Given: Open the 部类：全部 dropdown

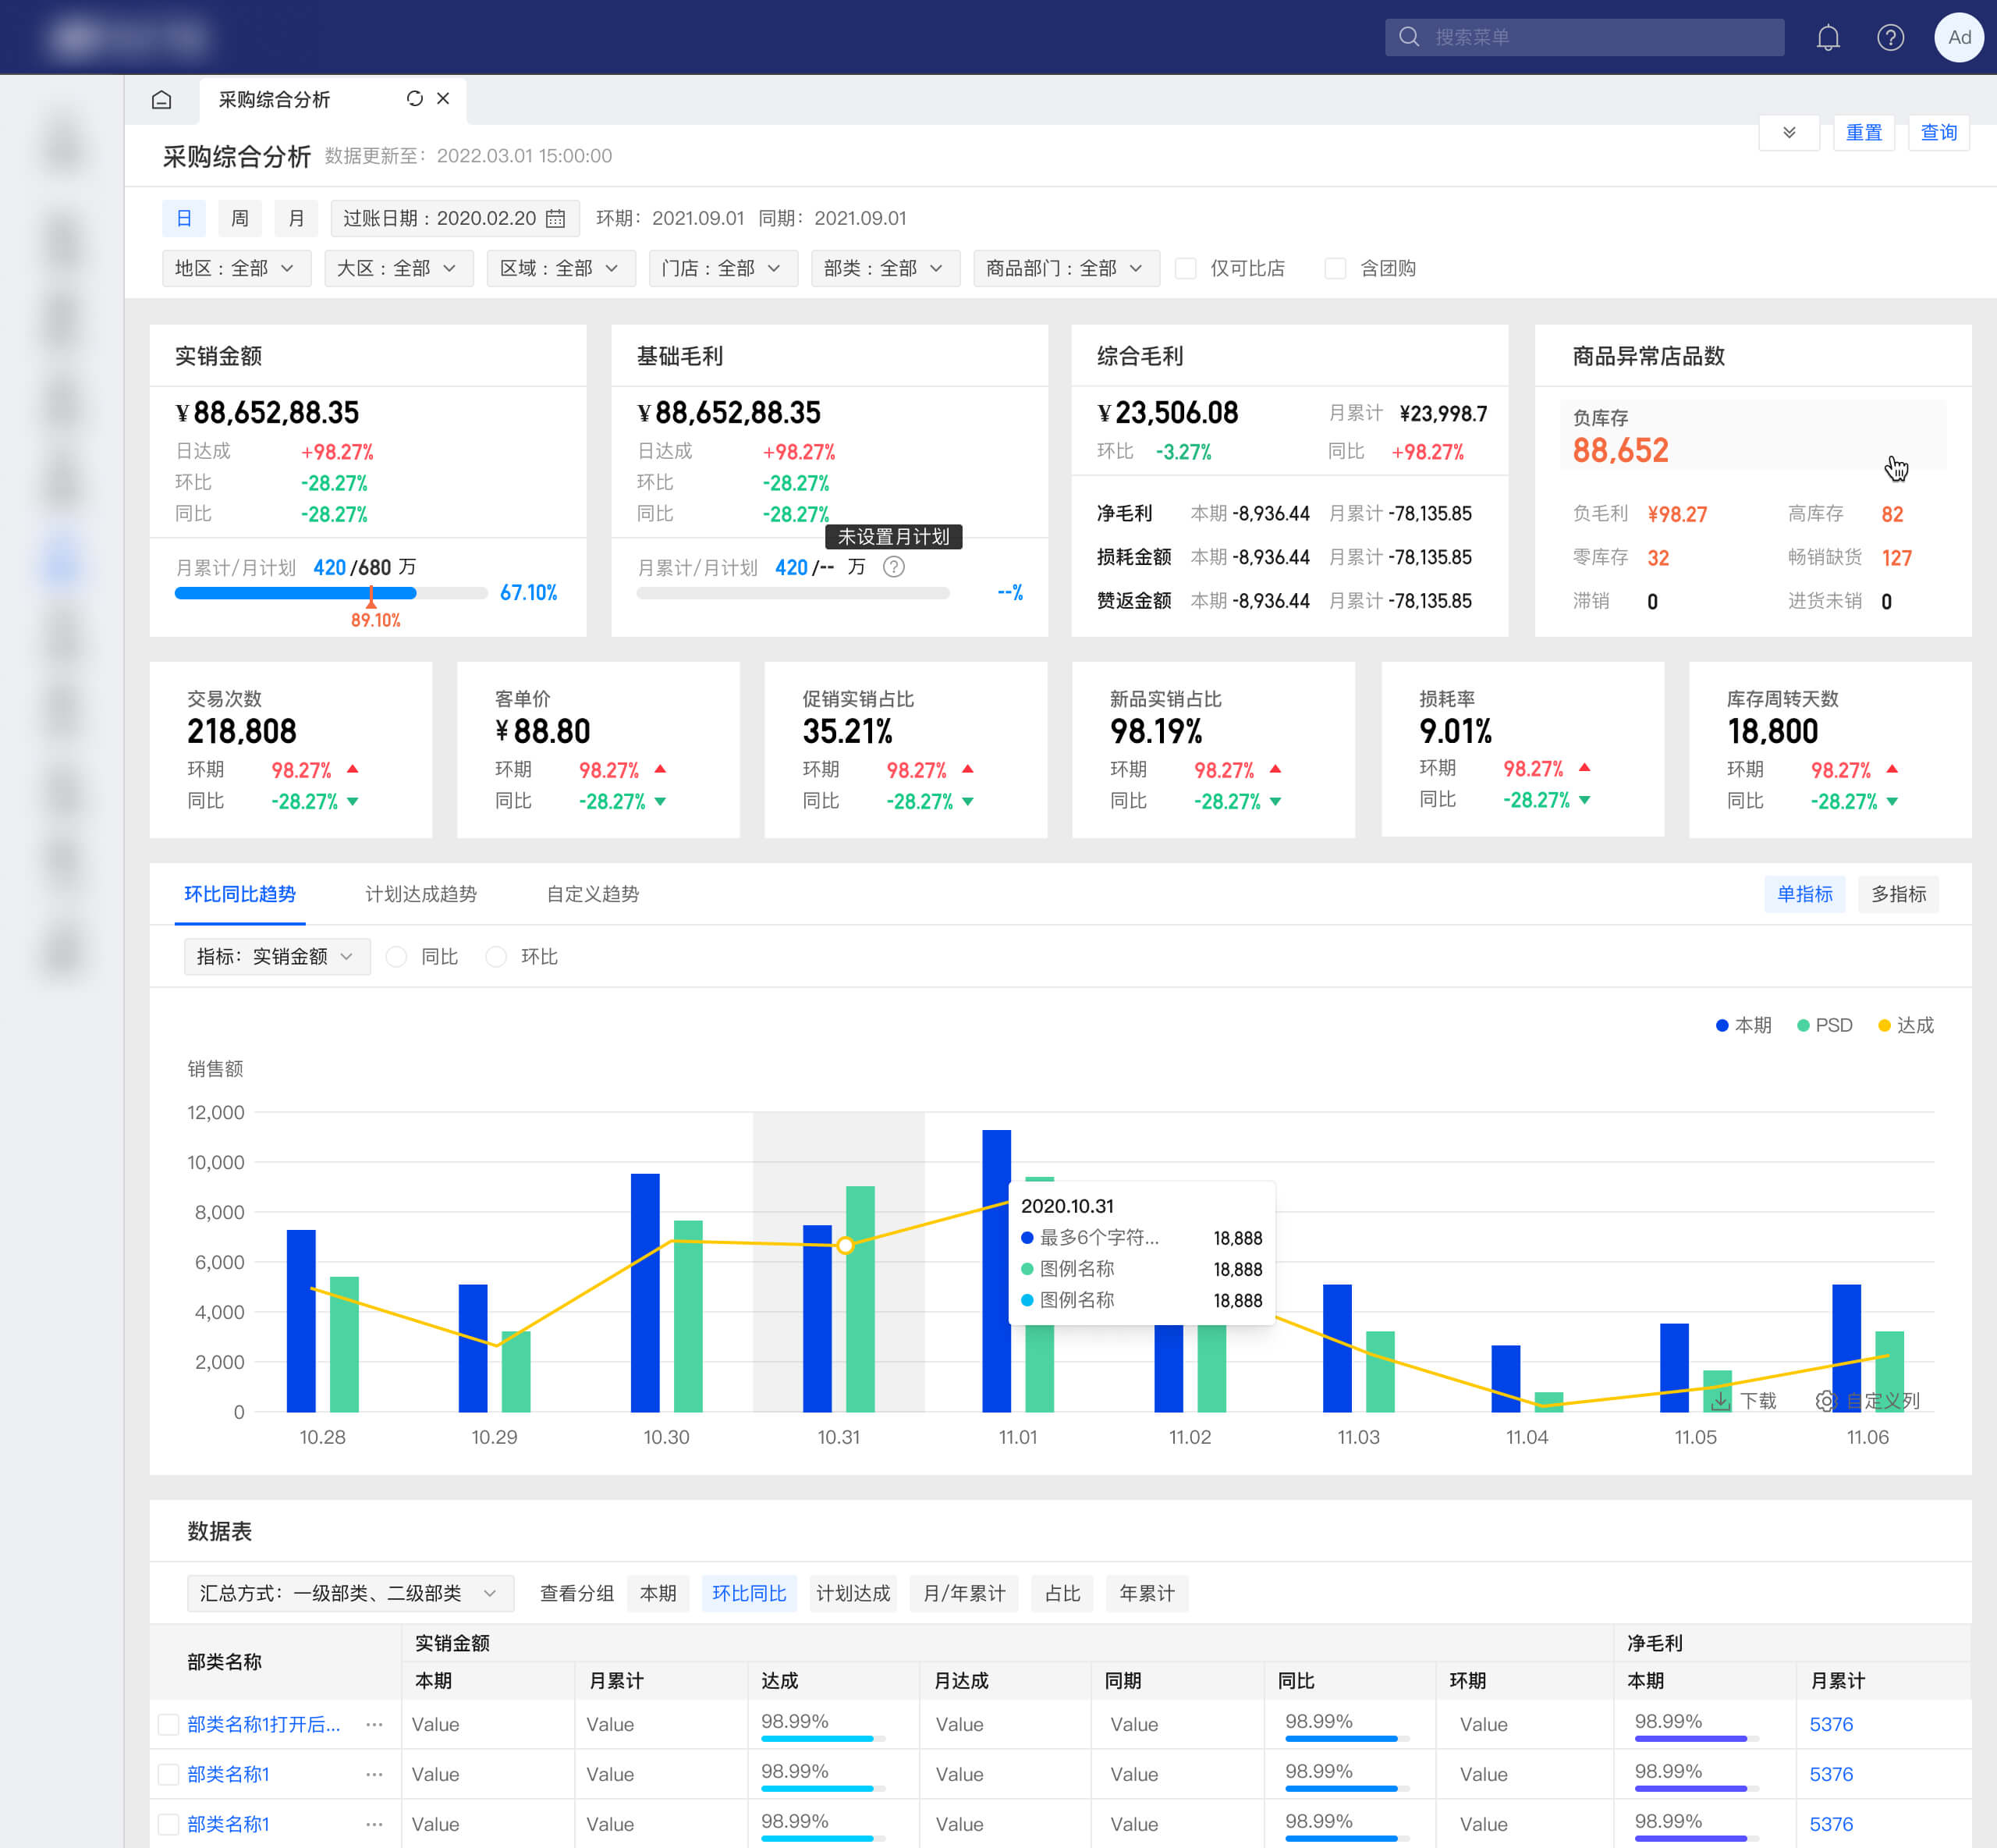Looking at the screenshot, I should [885, 268].
